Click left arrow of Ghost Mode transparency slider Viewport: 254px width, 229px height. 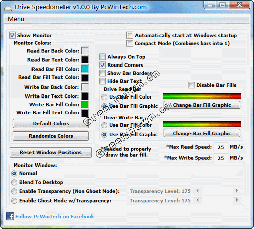(x=197, y=200)
